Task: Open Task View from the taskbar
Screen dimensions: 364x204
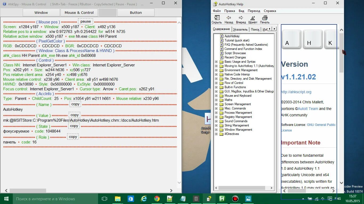Action: pyautogui.click(x=104, y=199)
